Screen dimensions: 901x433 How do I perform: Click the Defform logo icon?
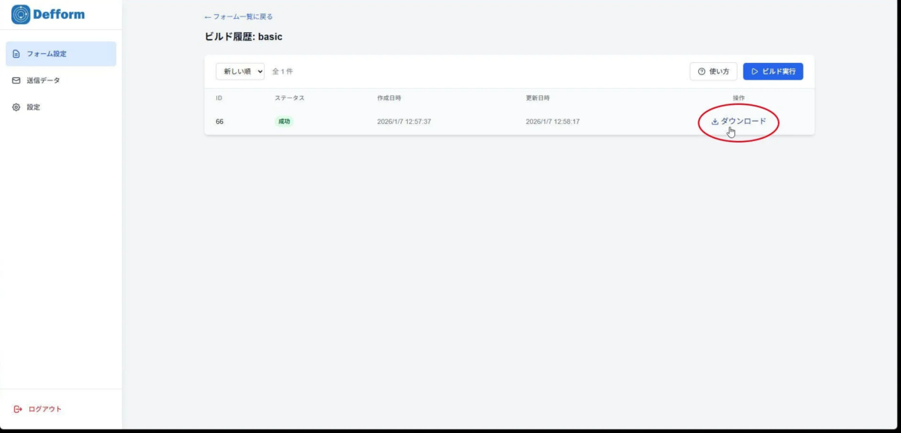(20, 14)
